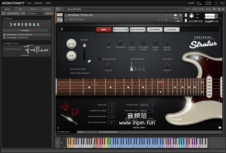
Task: Click the lock icon at bottom left
Action: click(x=58, y=128)
